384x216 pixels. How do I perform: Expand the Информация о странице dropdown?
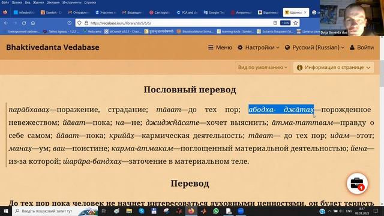pyautogui.click(x=334, y=67)
